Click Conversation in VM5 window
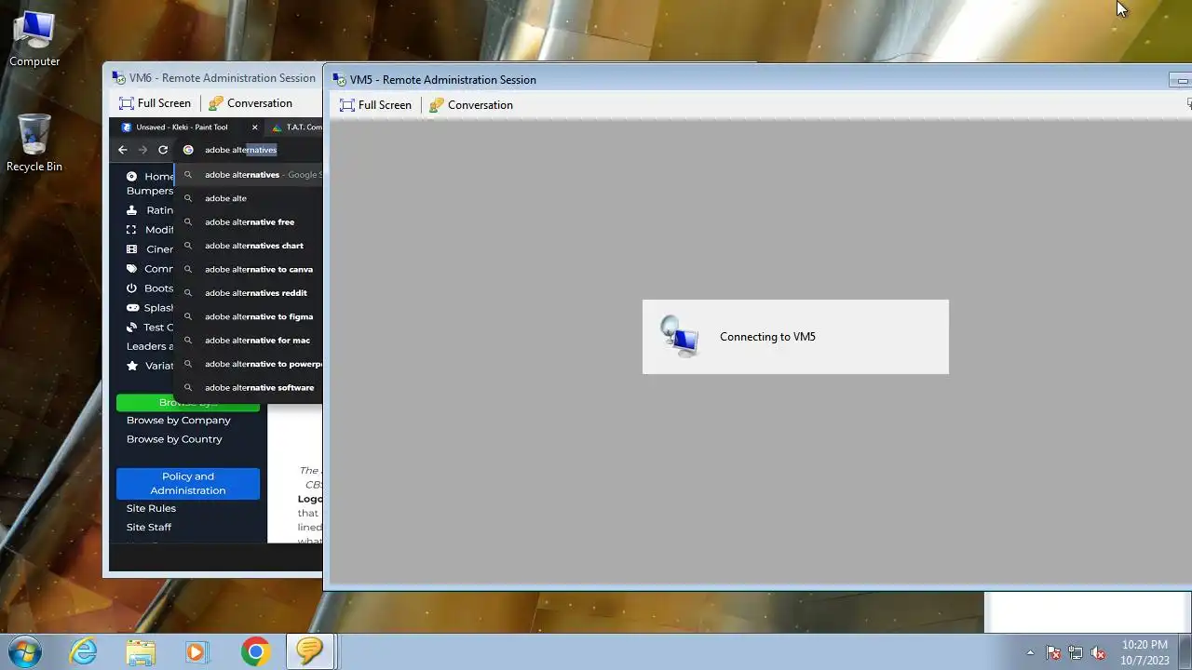 471,105
